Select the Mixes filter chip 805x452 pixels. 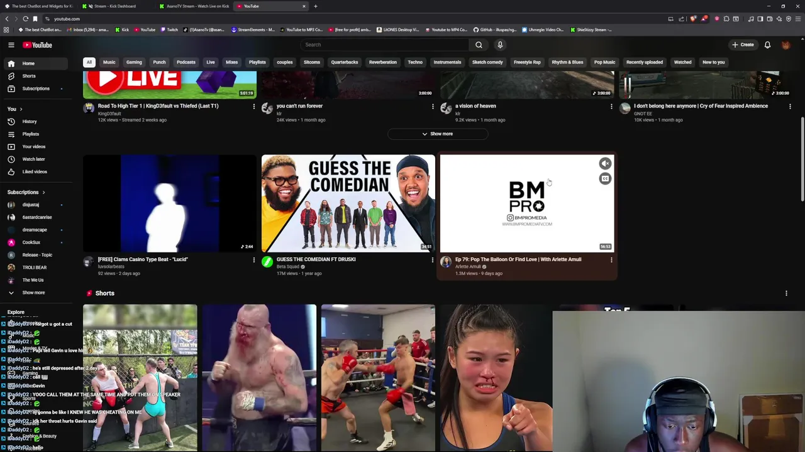(231, 62)
